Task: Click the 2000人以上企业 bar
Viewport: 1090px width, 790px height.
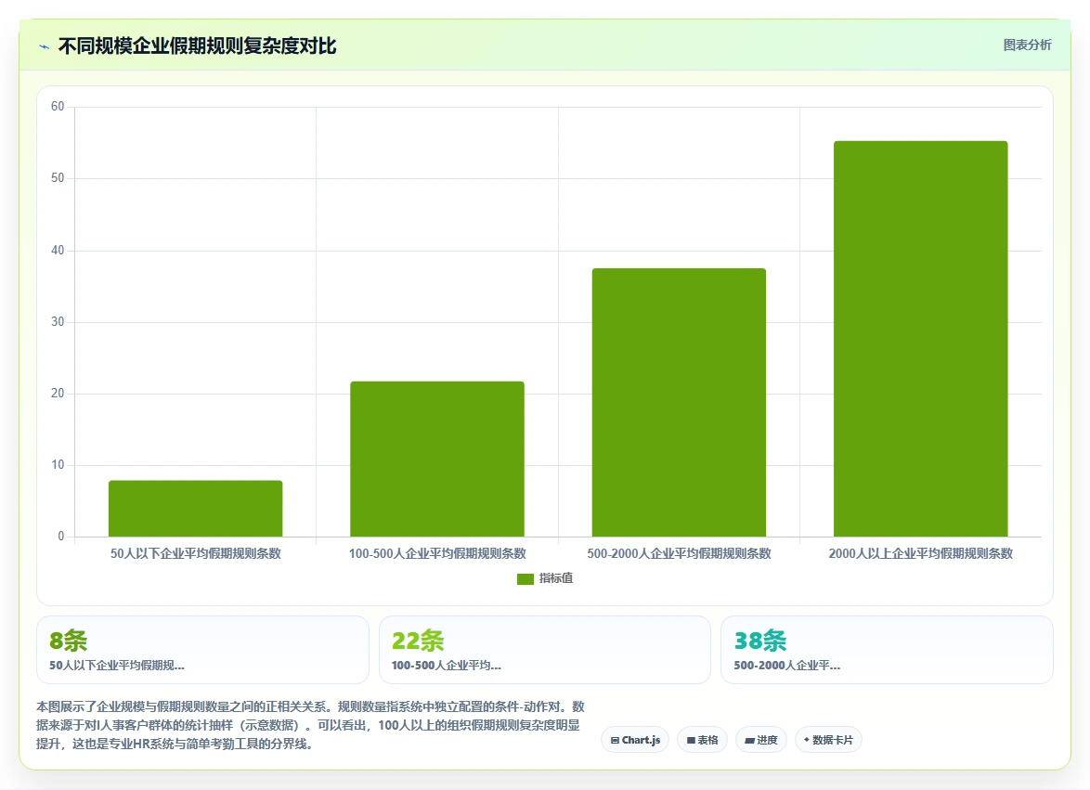Action: click(x=920, y=339)
